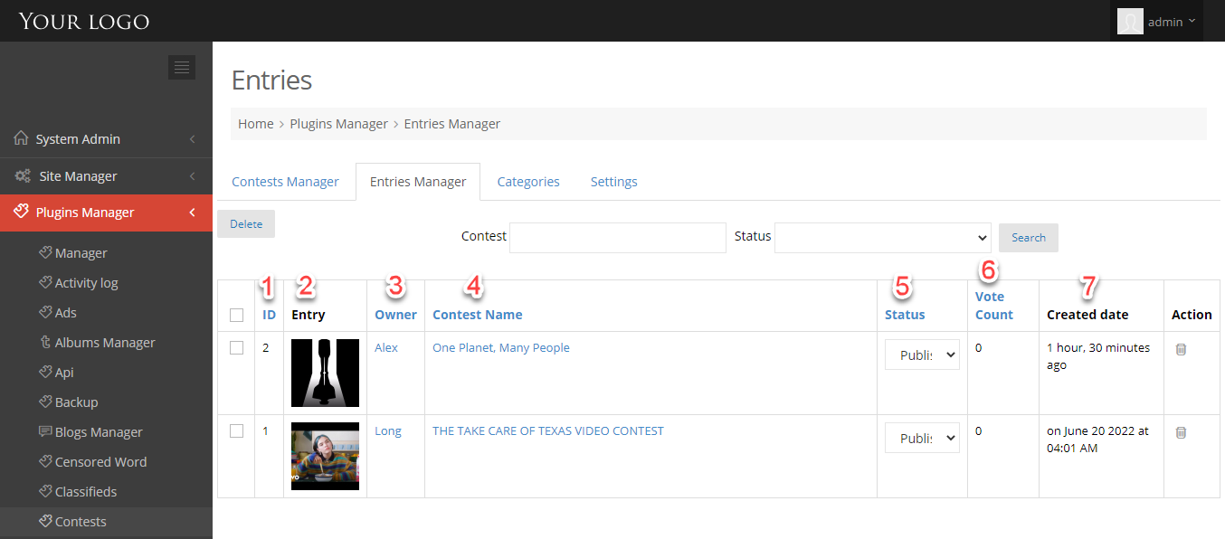Collapse the Plugins Manager chevron
The image size is (1225, 539).
(x=193, y=213)
